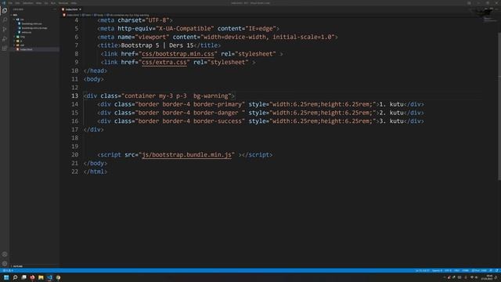Open Windows taskbar search
The height and width of the screenshot is (282, 501).
point(15,277)
